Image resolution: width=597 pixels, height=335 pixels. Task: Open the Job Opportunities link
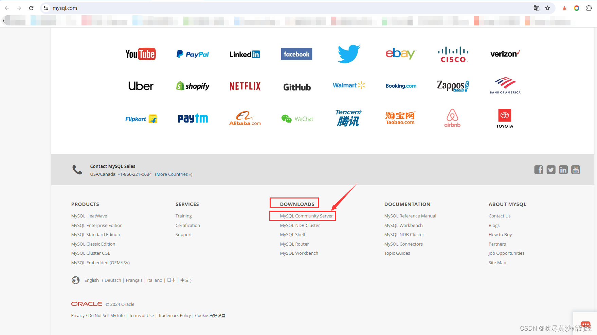click(x=506, y=253)
